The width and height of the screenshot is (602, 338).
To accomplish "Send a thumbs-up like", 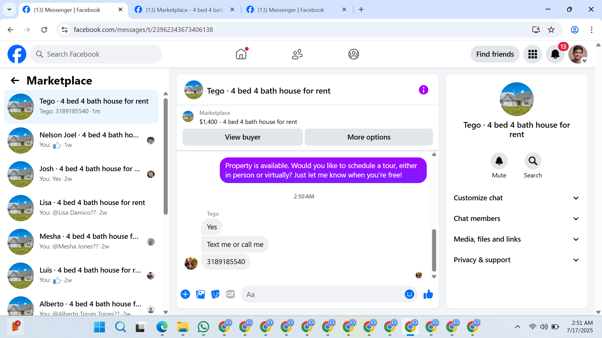I will pos(428,294).
